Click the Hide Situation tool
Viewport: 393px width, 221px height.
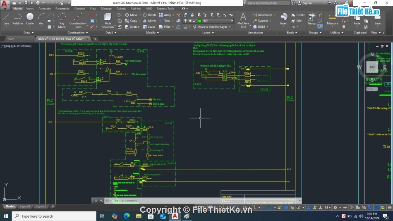click(108, 21)
